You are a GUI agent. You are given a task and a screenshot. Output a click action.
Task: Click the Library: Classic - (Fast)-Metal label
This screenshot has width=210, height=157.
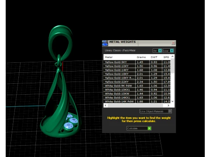120,51
